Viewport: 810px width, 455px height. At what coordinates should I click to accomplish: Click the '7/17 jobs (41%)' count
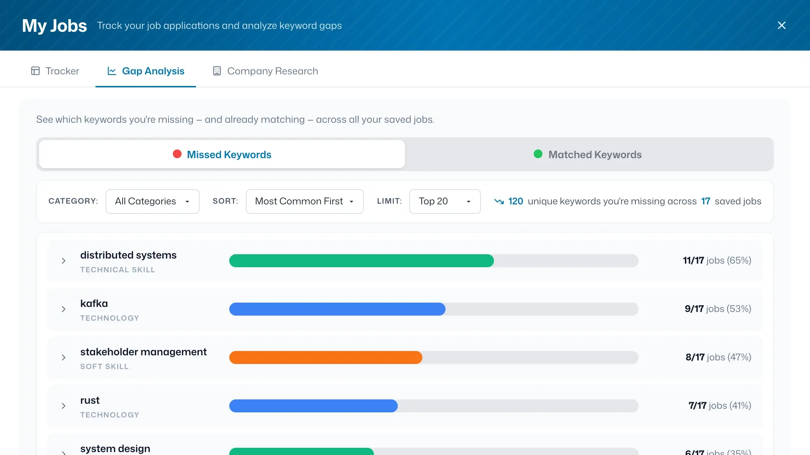pyautogui.click(x=720, y=406)
